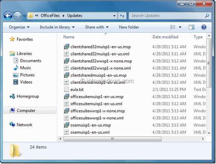Expand the double chevron breadcrumb overflow
Image resolution: width=216 pixels, height=164 pixels.
point(37,16)
